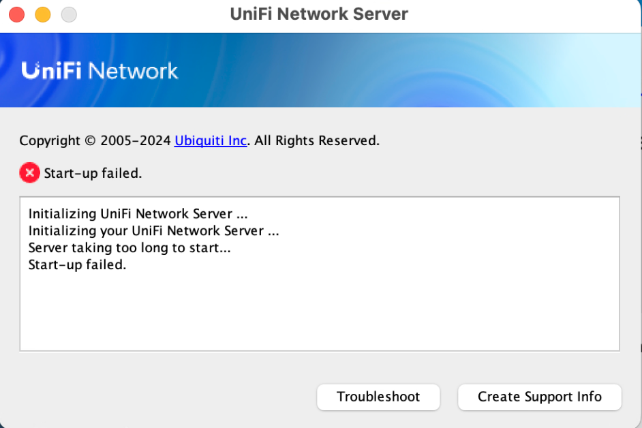
Task: Select the log line Initializing your UniFi Network Server
Action: [x=153, y=230]
